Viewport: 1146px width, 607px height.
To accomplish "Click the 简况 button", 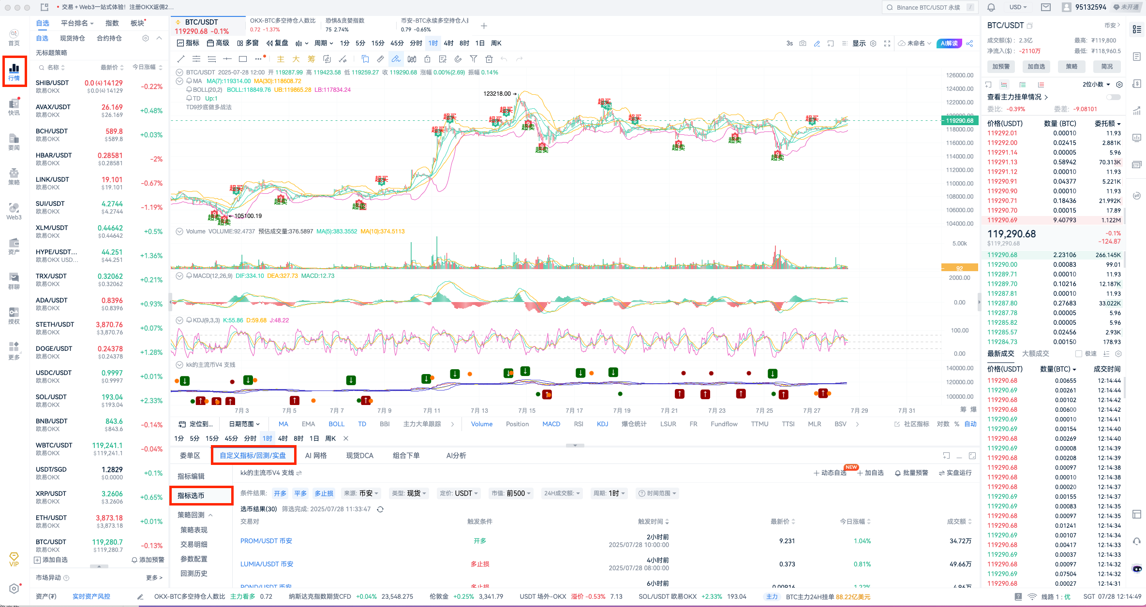I will (x=1107, y=67).
